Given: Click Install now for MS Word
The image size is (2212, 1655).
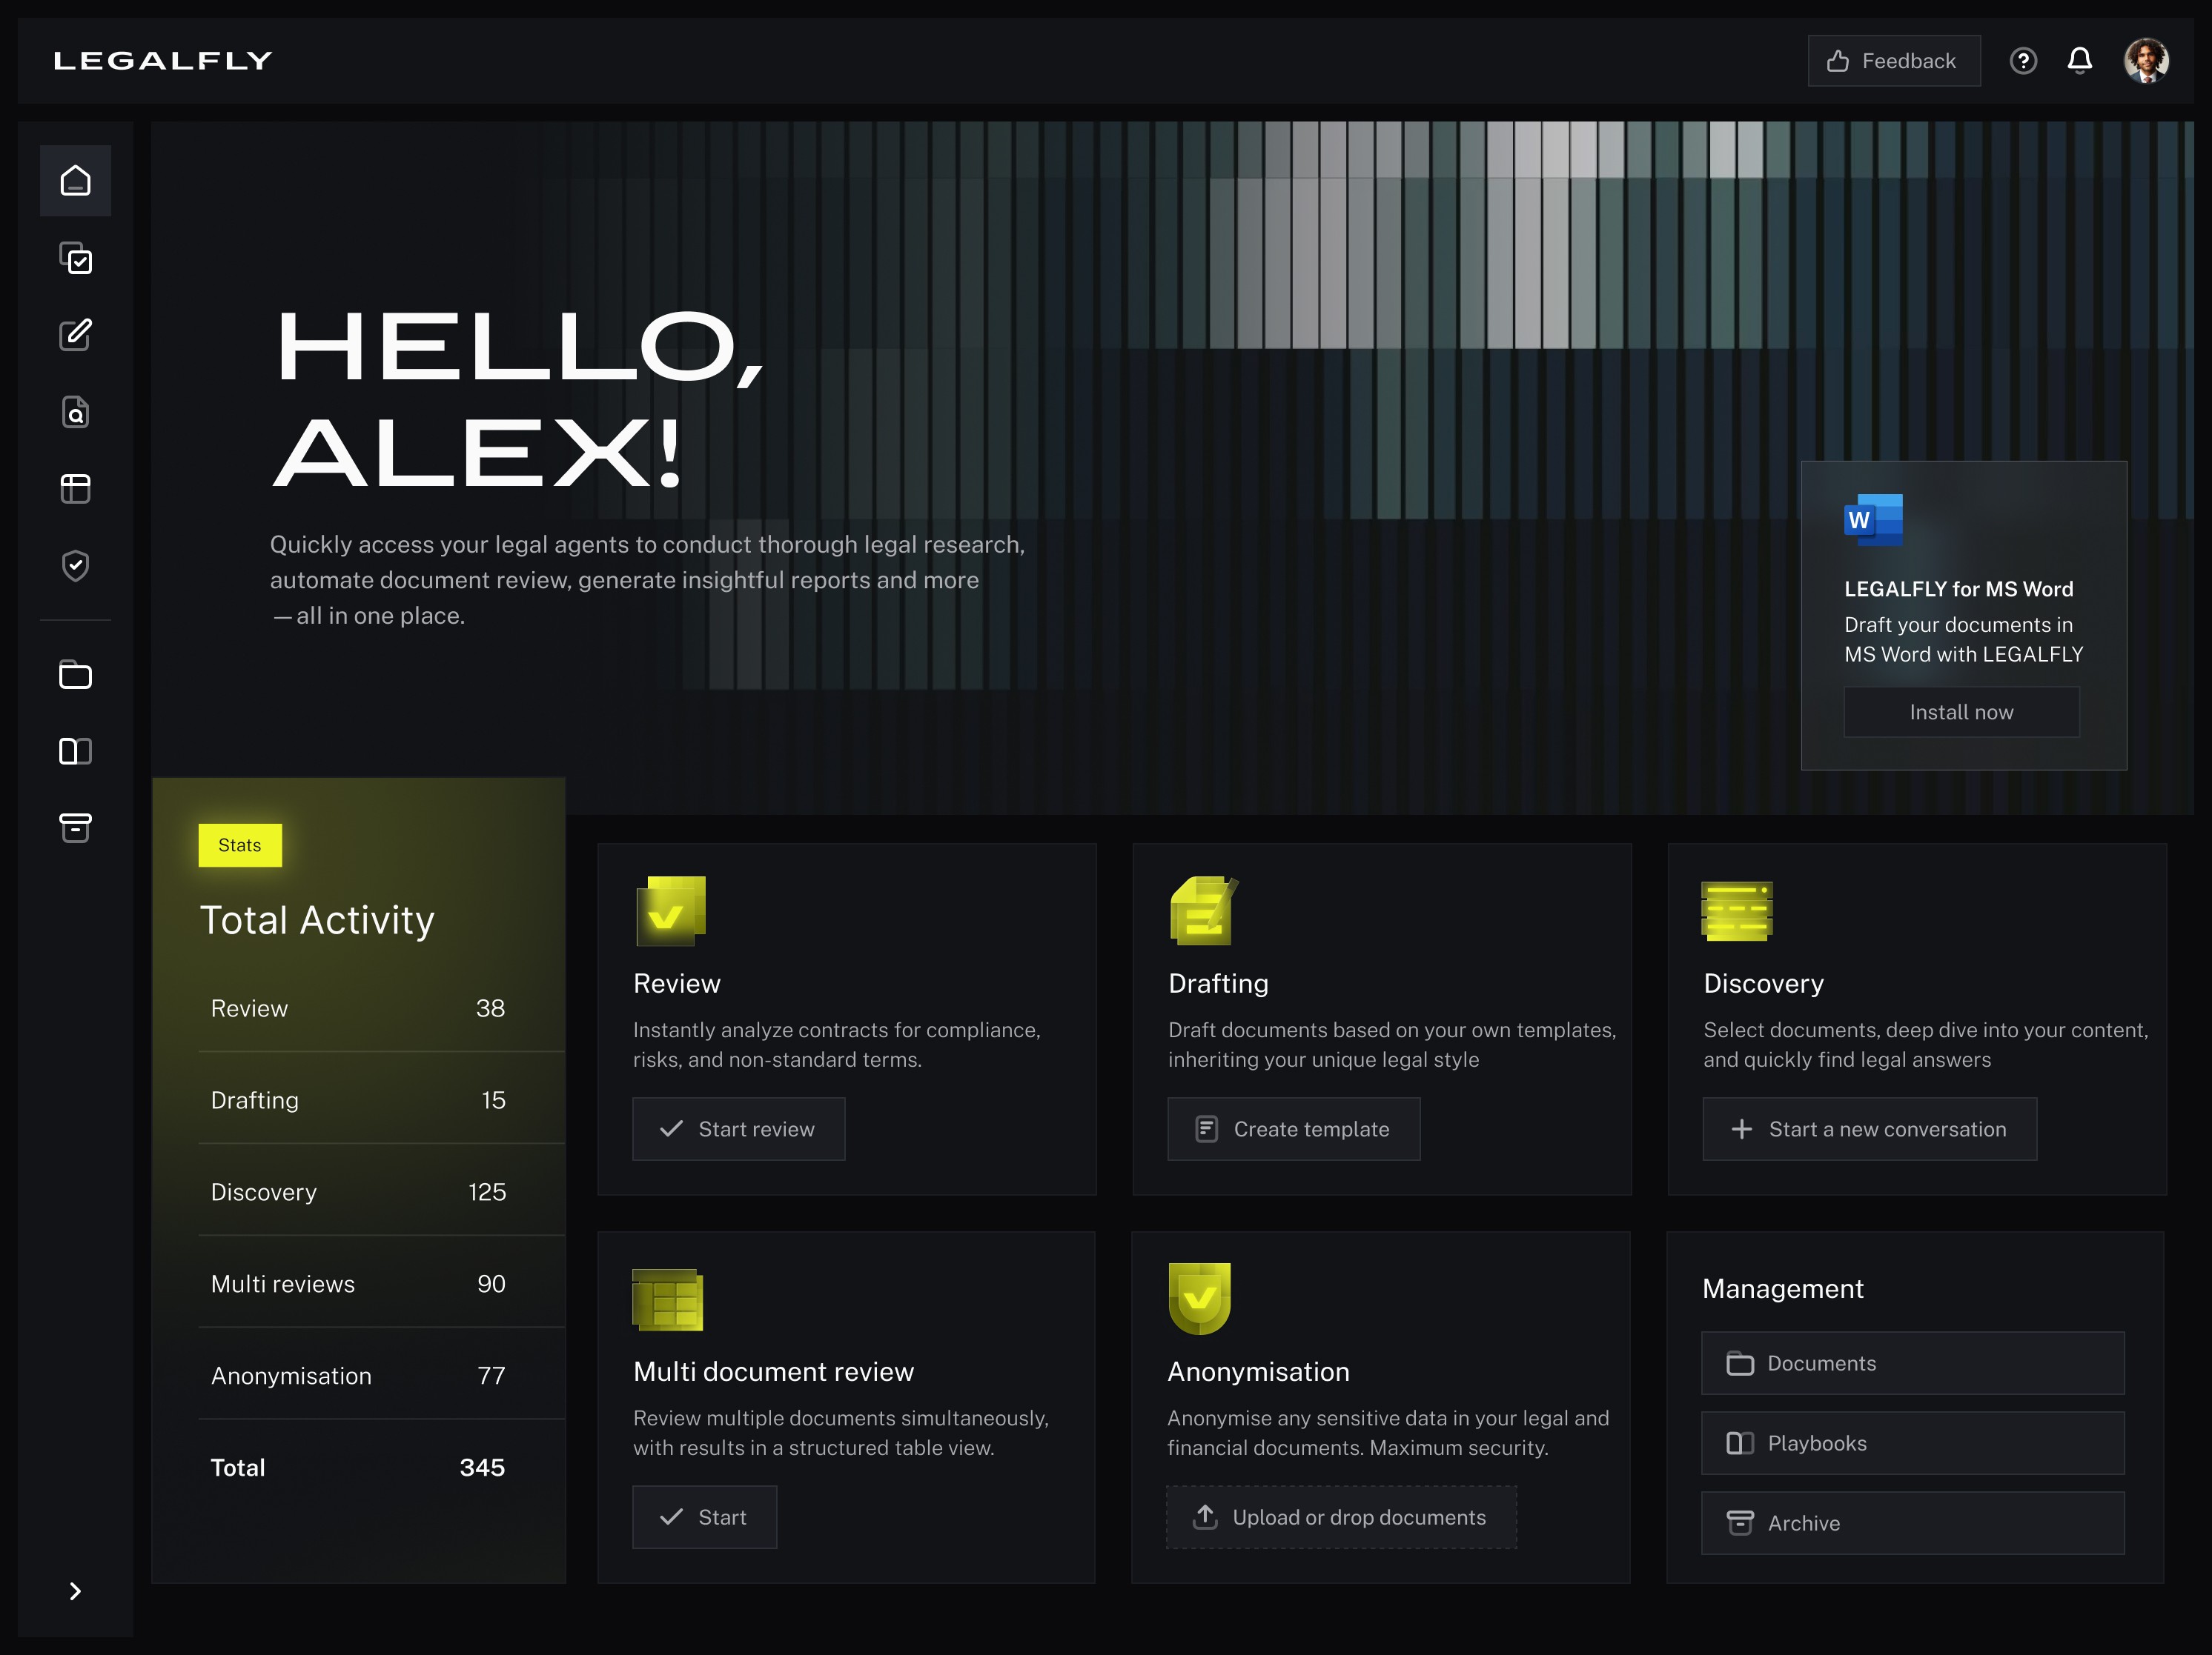Looking at the screenshot, I should coord(1960,713).
